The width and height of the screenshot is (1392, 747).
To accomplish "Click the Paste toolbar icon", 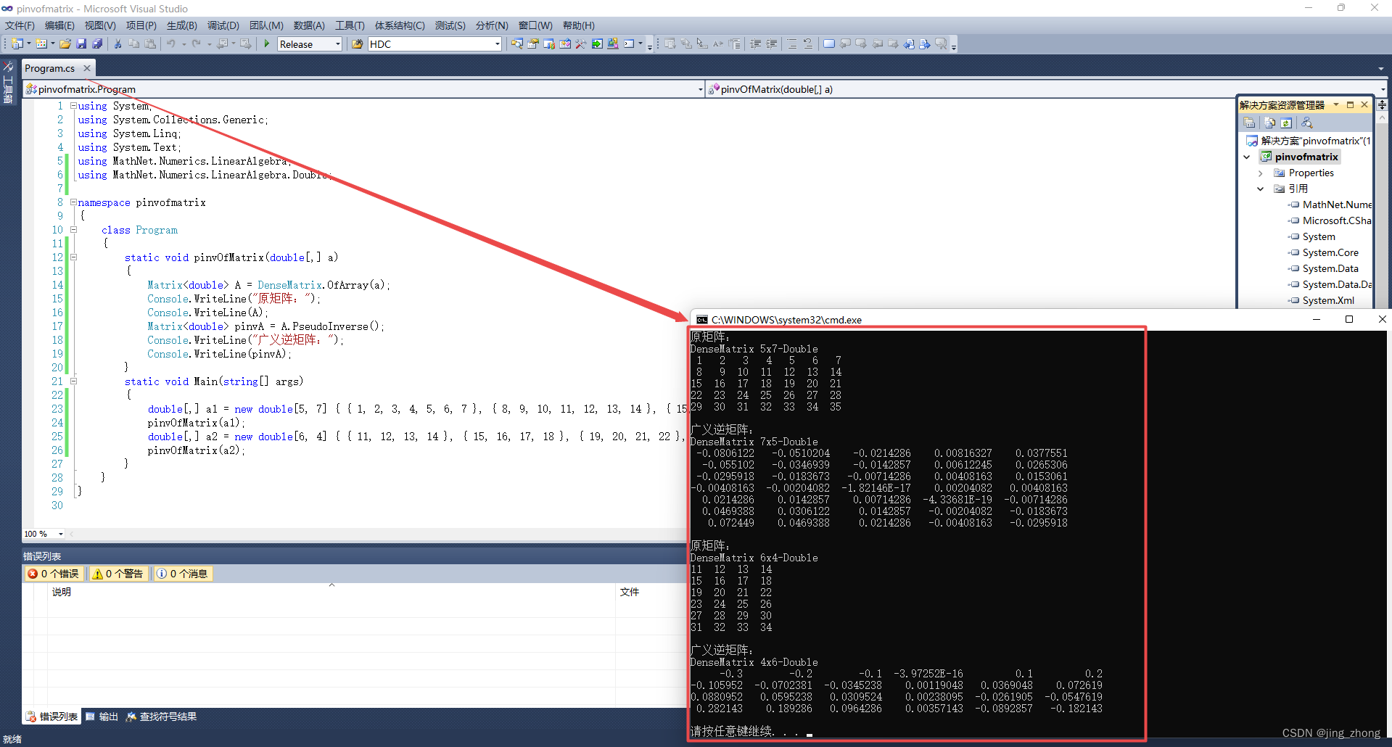I will click(x=150, y=44).
